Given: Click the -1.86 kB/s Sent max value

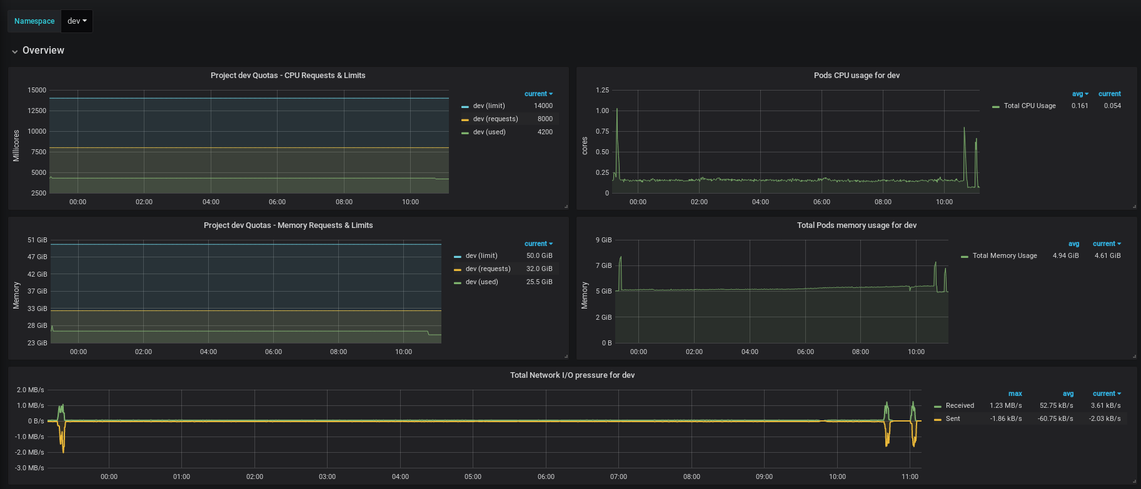Looking at the screenshot, I should pos(1006,419).
